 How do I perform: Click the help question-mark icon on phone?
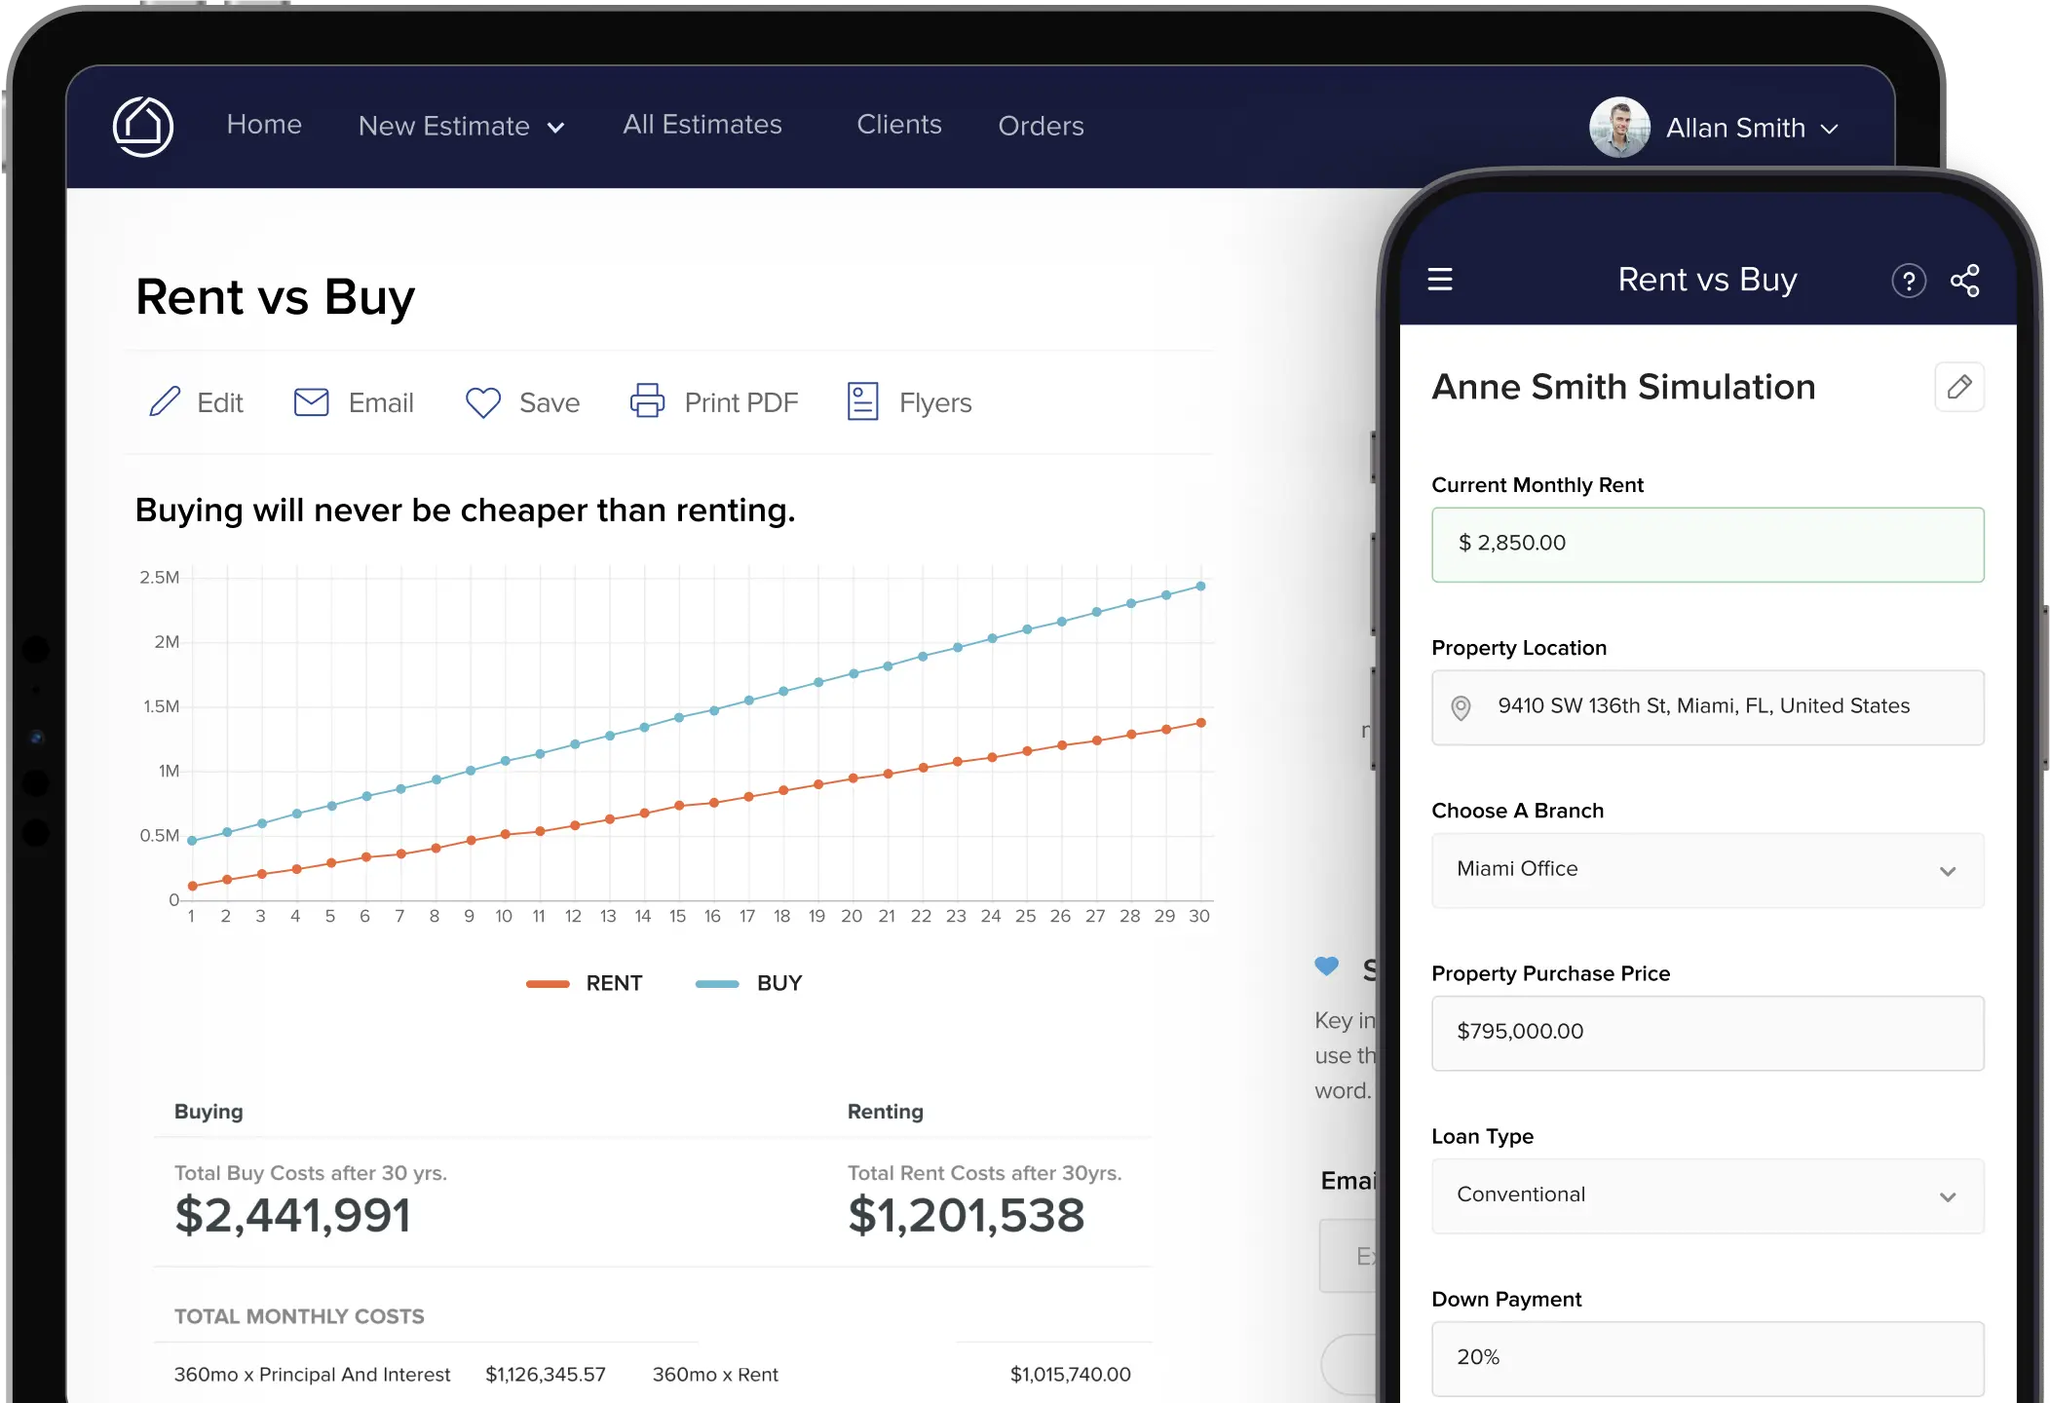pyautogui.click(x=1909, y=282)
